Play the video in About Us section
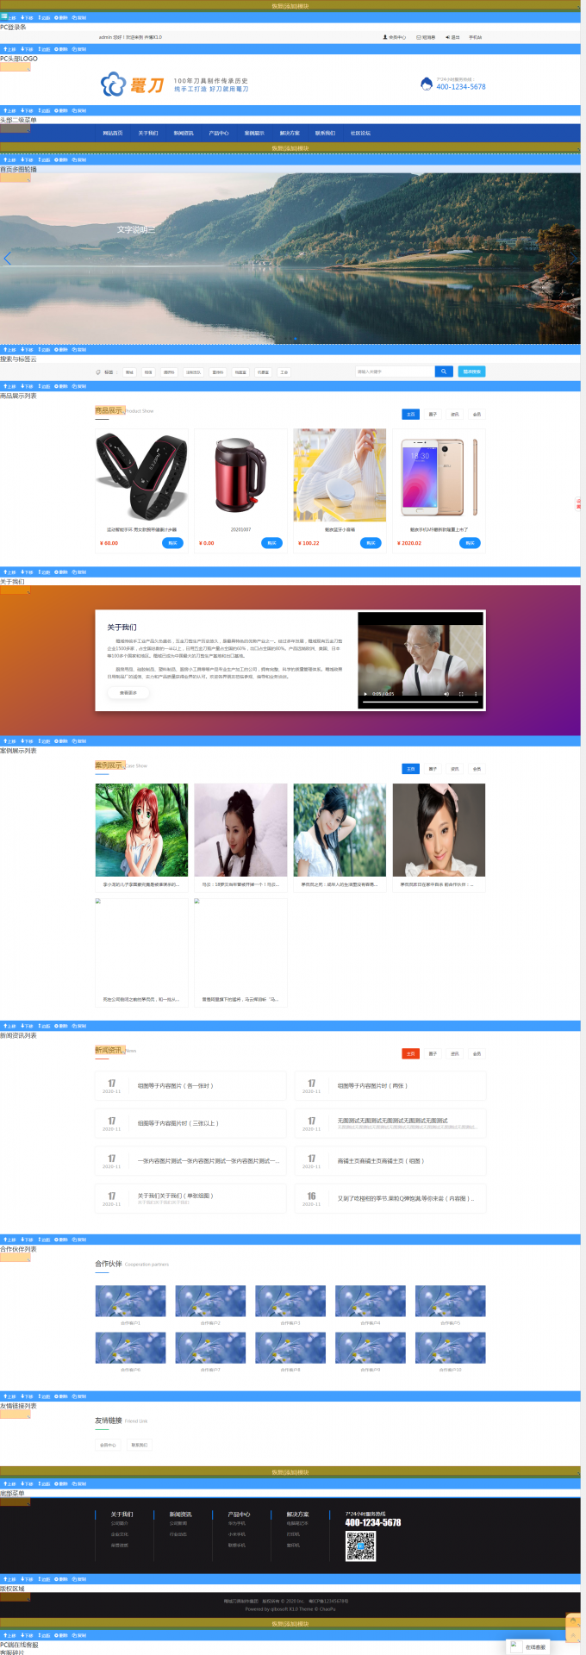 pyautogui.click(x=366, y=694)
